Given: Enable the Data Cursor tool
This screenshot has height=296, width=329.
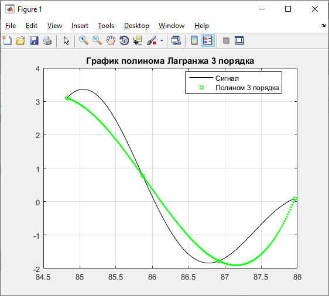Looking at the screenshot, I should point(138,40).
